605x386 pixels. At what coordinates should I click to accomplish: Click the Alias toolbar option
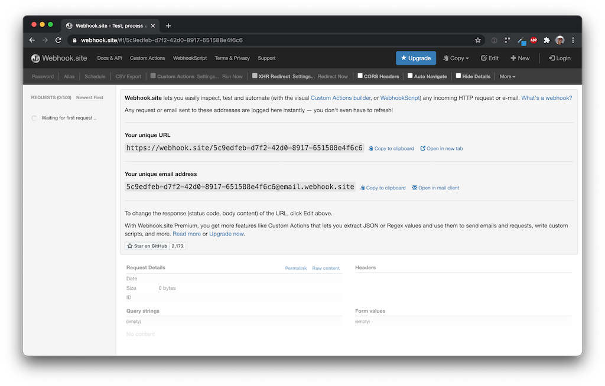[x=69, y=76]
